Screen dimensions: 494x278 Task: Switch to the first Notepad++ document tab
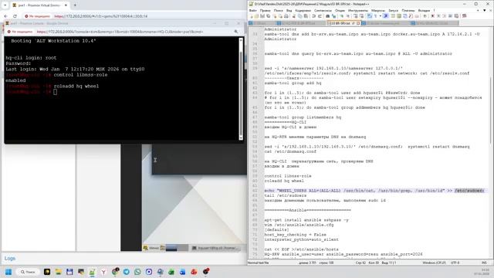(x=262, y=23)
